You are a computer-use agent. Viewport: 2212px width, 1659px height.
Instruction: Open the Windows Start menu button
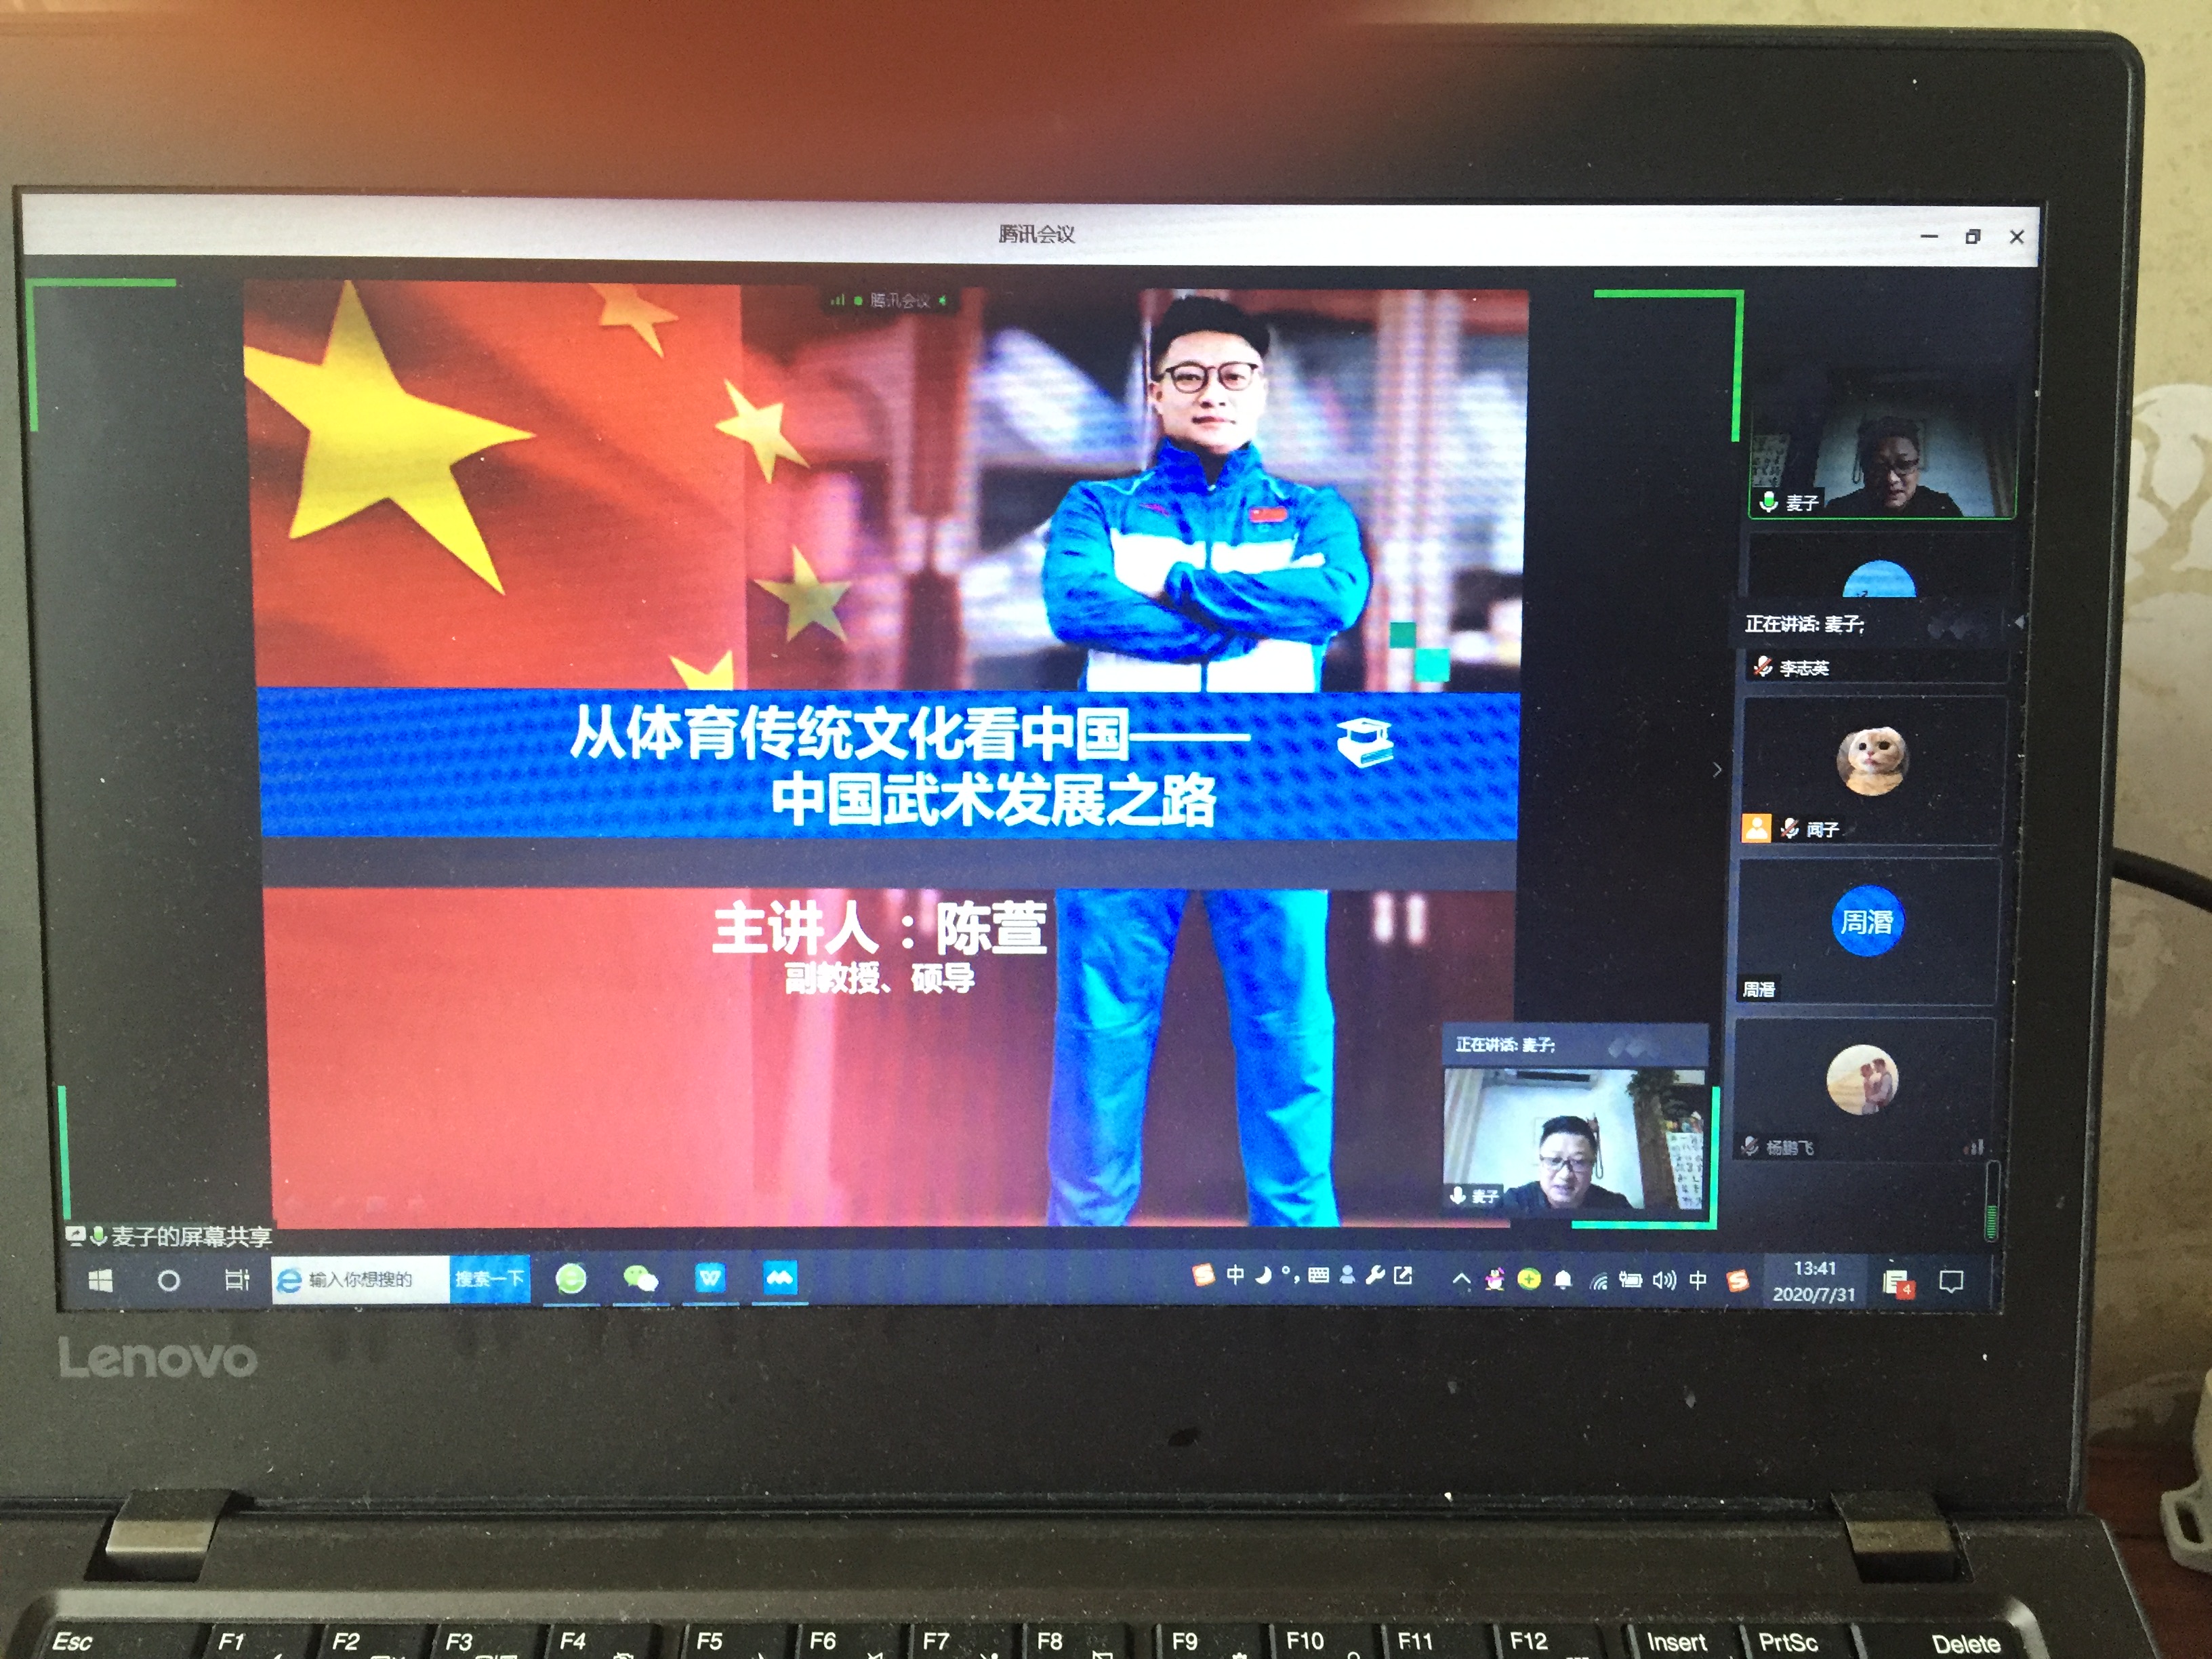click(101, 1280)
